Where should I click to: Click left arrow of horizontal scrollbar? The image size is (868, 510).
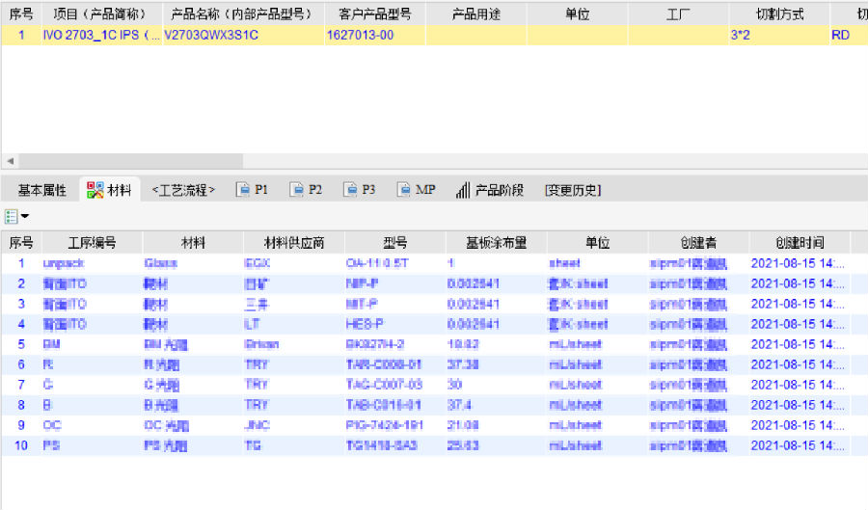coord(10,161)
